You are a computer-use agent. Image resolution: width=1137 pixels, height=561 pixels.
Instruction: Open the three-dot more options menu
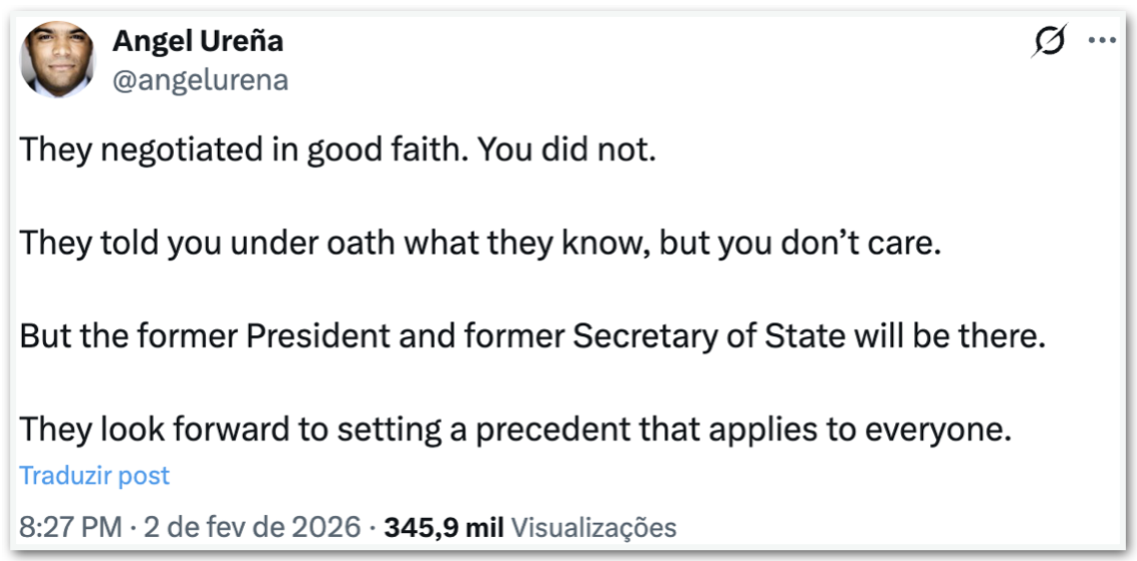click(x=1101, y=42)
